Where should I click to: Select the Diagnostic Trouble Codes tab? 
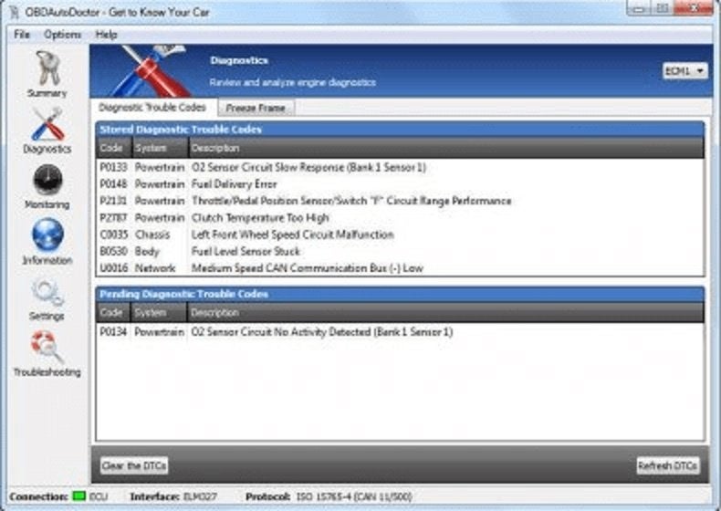click(x=152, y=107)
